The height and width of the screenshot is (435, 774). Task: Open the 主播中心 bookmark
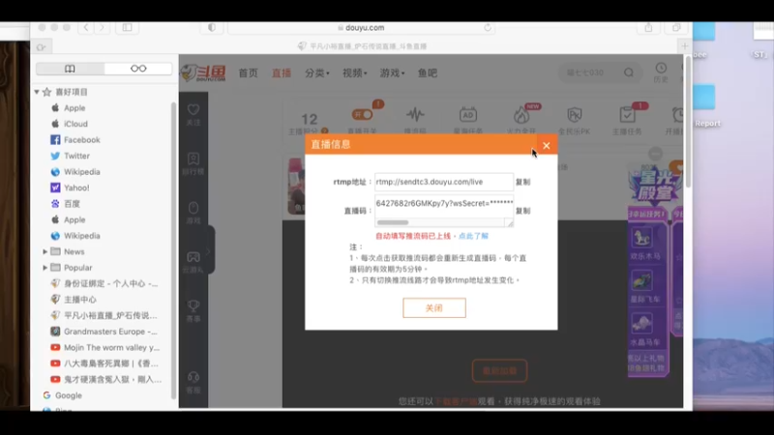click(74, 300)
